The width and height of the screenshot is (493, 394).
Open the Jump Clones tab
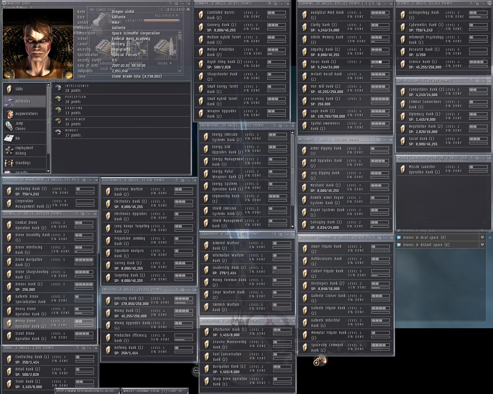[x=24, y=126]
